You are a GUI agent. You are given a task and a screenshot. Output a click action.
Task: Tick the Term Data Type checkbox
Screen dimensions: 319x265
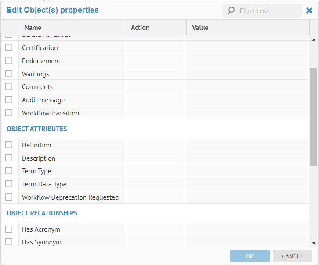9,184
